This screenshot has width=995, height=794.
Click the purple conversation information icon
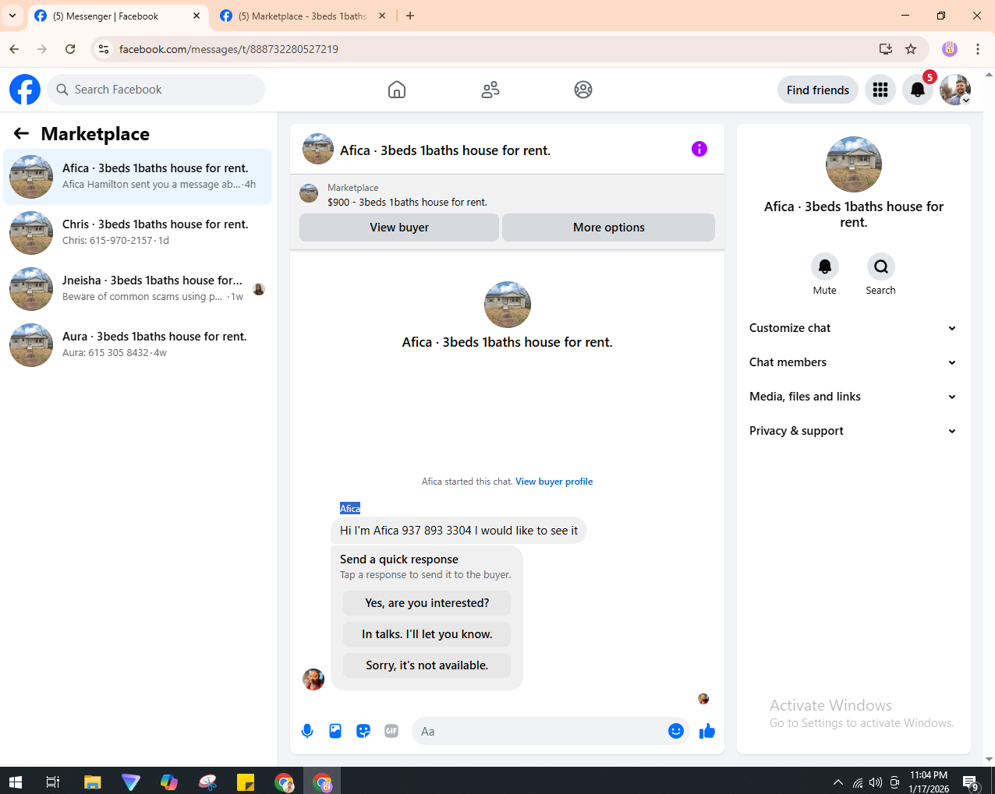coord(699,149)
